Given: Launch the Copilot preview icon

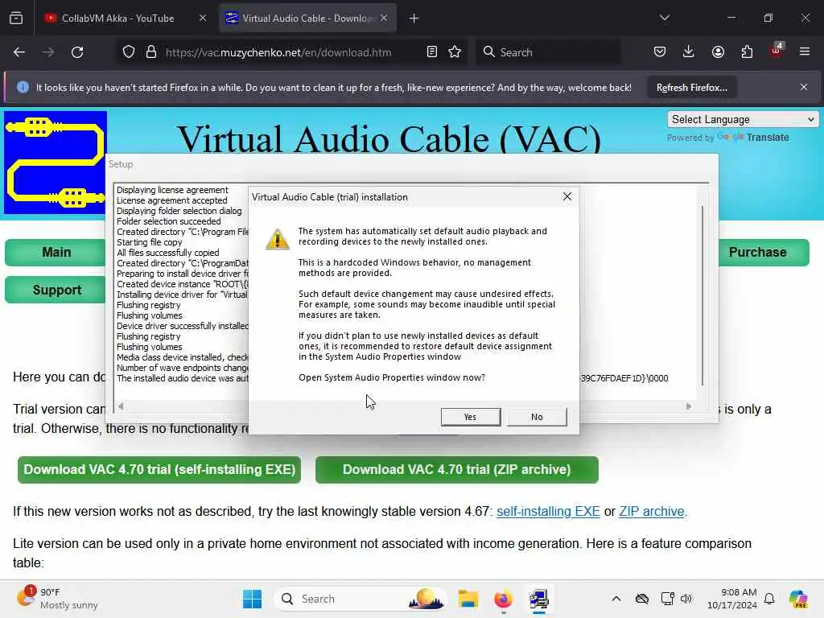Looking at the screenshot, I should coord(798,599).
